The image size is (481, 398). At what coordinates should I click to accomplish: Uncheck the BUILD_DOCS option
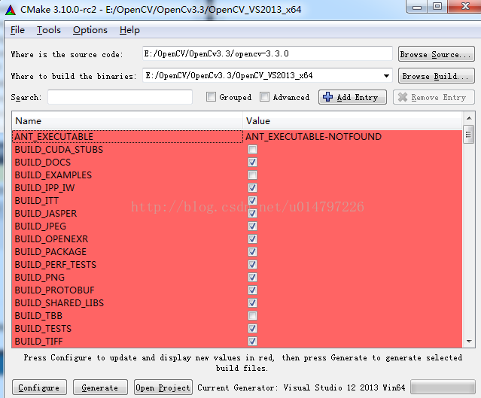[x=252, y=163]
